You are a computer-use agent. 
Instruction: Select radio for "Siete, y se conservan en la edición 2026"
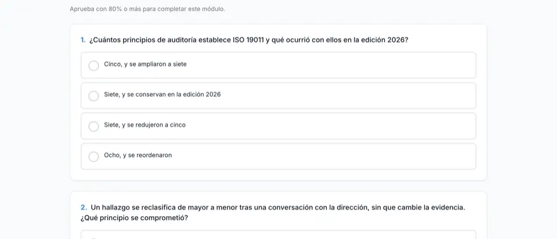click(93, 96)
